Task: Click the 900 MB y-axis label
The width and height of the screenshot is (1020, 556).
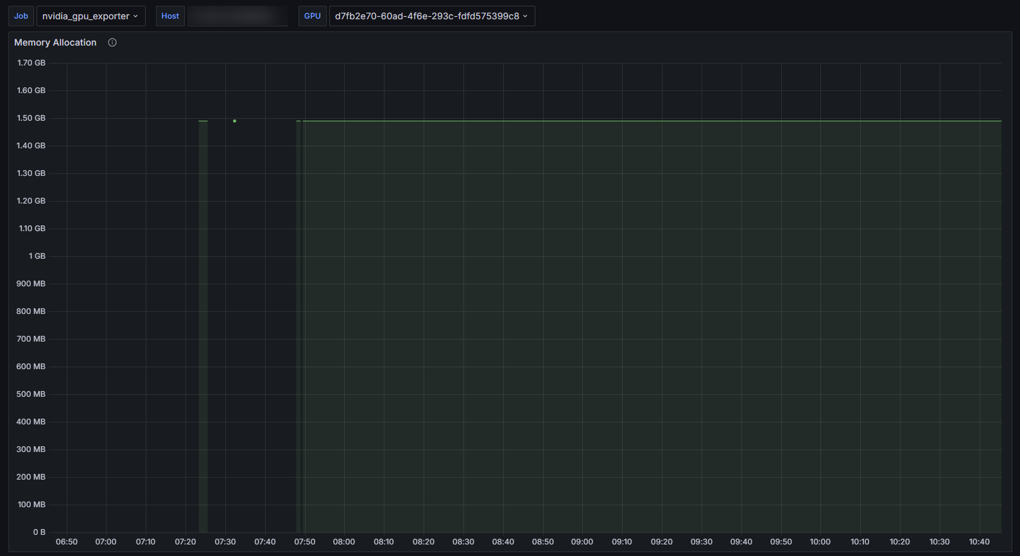Action: (31, 284)
